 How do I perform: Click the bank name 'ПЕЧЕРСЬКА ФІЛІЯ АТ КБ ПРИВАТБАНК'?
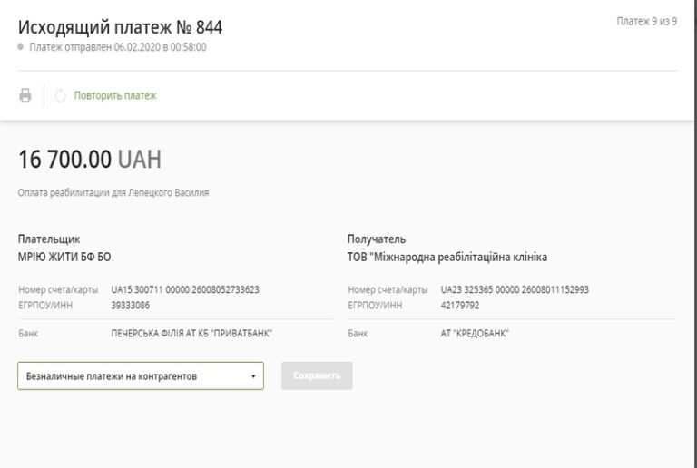191,334
